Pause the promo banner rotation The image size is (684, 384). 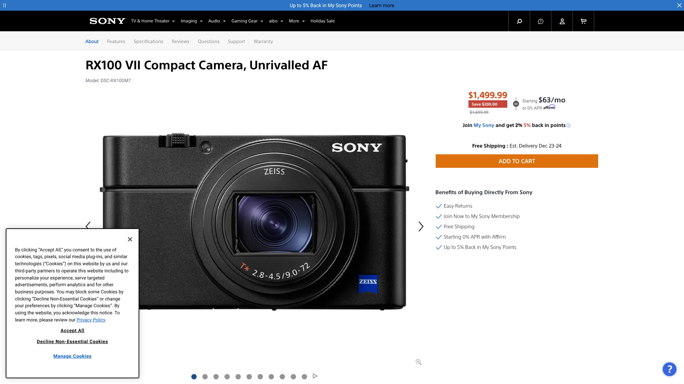click(5, 5)
